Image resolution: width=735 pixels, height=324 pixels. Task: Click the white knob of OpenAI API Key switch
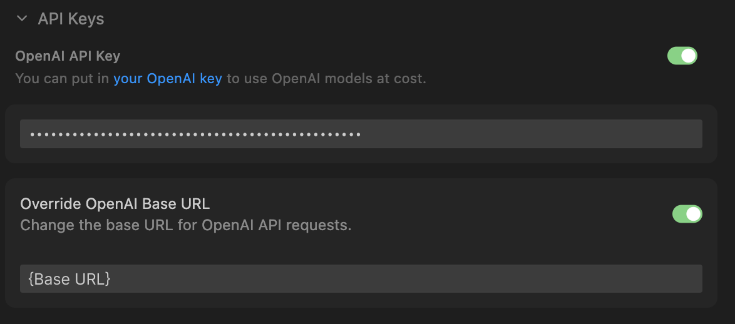pos(689,56)
